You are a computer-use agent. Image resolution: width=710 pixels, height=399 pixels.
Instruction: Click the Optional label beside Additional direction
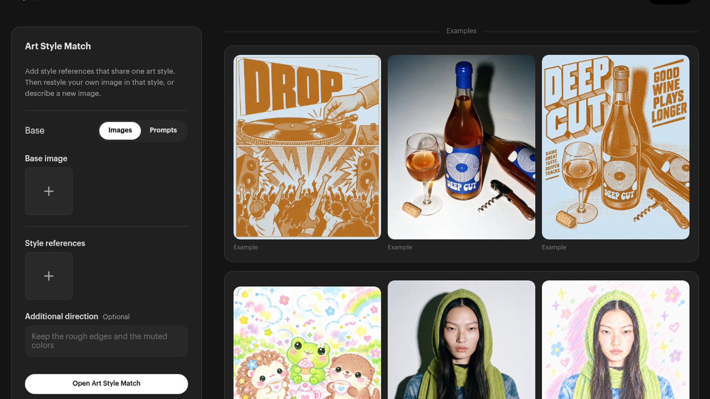click(x=116, y=317)
